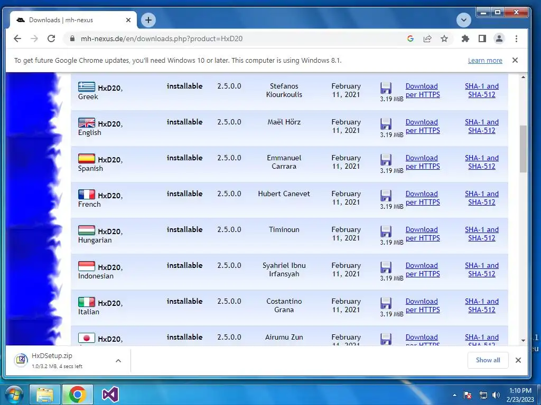Expand HxDSetup.zip download options chevron
The height and width of the screenshot is (405, 541).
tap(118, 361)
